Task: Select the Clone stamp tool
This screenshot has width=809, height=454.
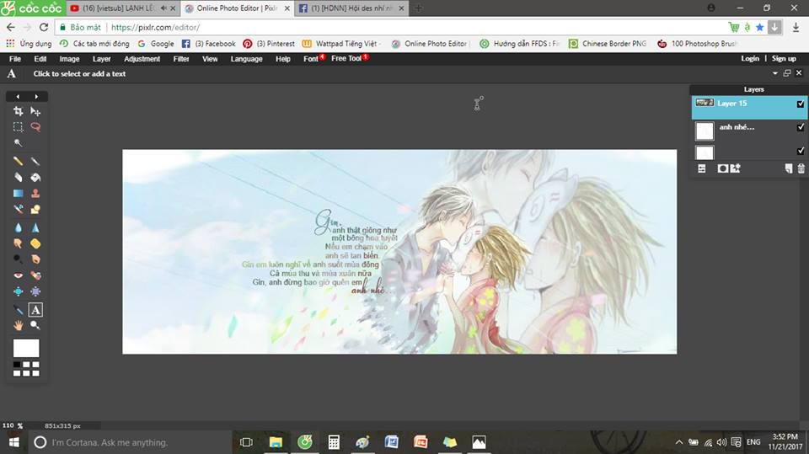Action: pyautogui.click(x=35, y=194)
